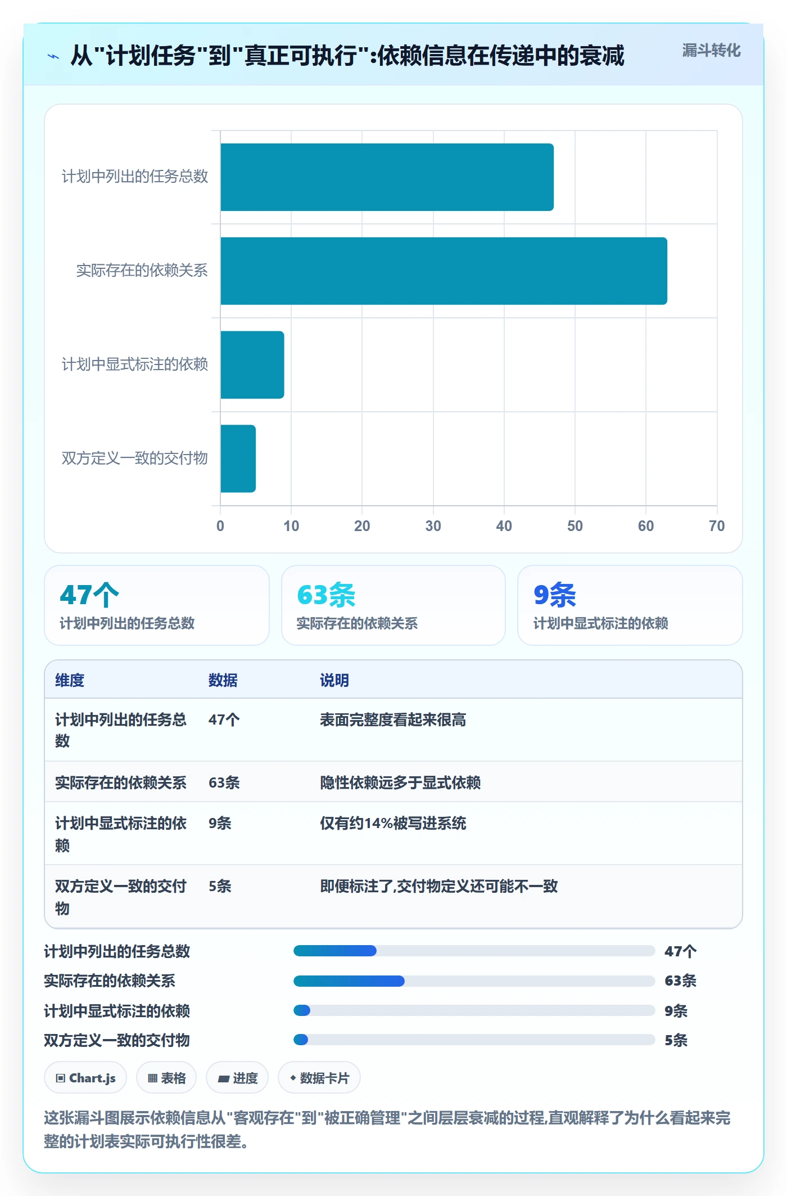
Task: Open the Chart.js chip
Action: (x=85, y=1078)
